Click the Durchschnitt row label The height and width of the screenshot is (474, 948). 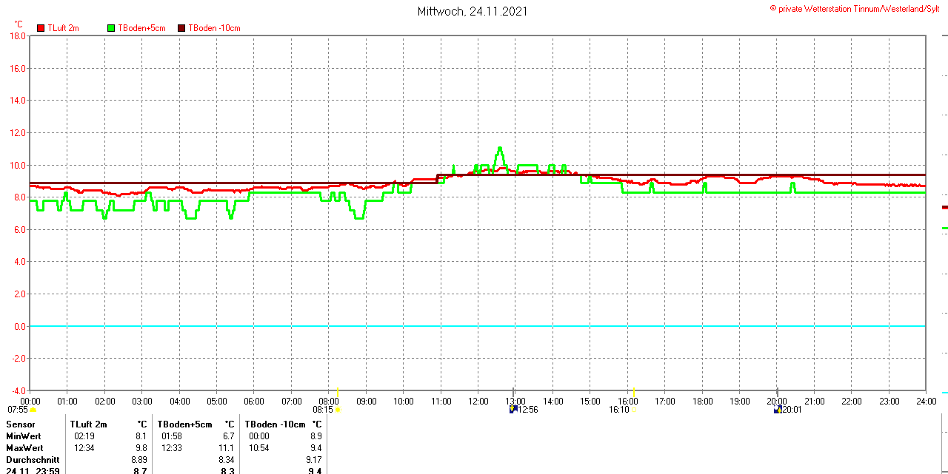coord(33,460)
